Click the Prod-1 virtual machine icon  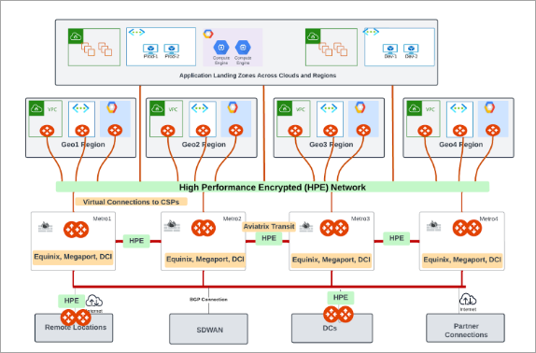pos(150,49)
